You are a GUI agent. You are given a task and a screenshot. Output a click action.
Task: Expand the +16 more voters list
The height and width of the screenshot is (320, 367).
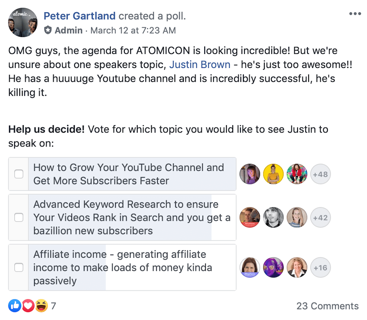click(320, 267)
